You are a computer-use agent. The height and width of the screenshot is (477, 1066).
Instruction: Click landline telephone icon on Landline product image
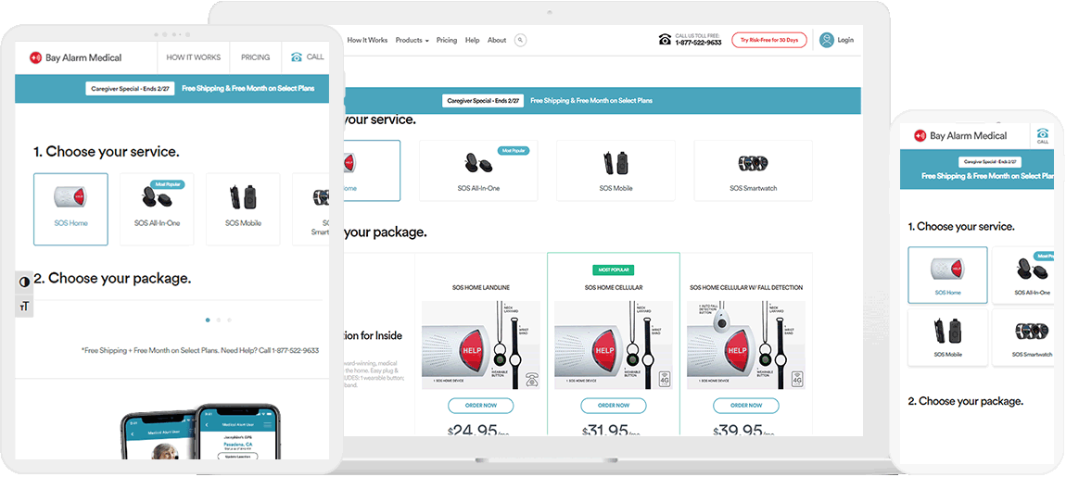click(x=531, y=379)
